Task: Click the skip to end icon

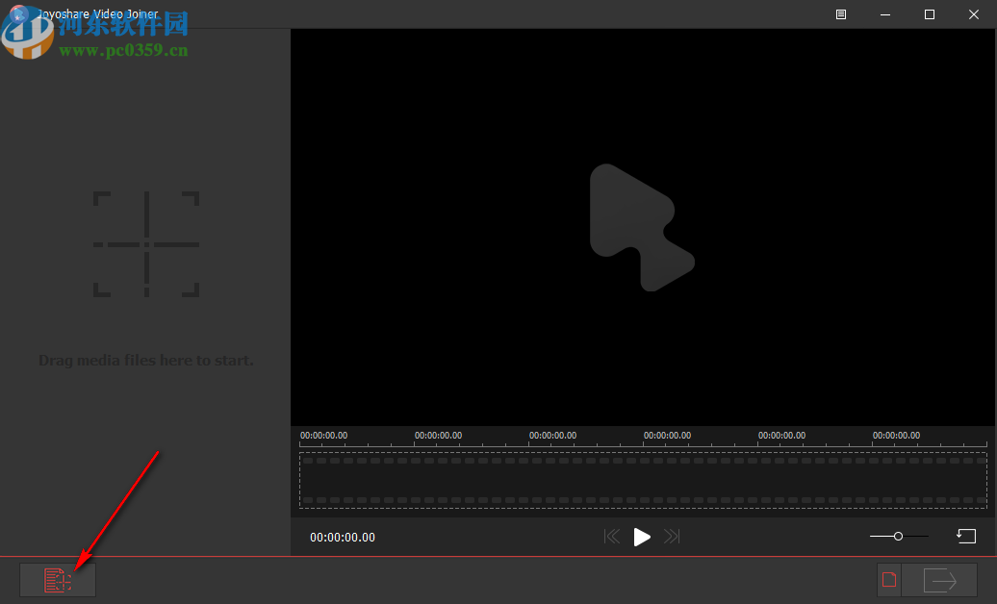Action: (672, 536)
